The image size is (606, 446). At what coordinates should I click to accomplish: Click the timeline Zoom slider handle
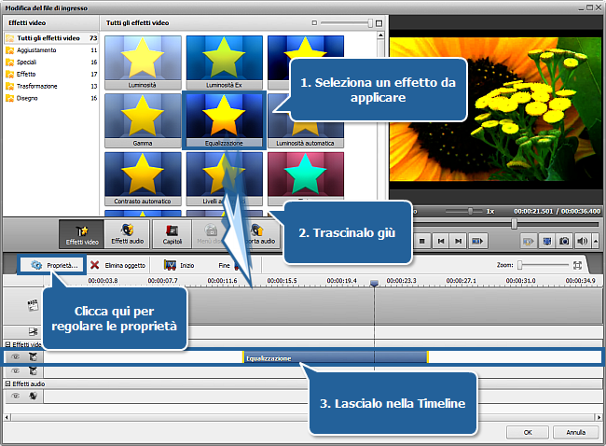click(520, 265)
